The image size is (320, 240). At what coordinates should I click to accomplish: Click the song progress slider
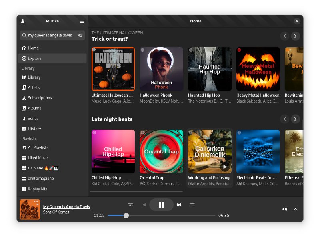coord(162,216)
